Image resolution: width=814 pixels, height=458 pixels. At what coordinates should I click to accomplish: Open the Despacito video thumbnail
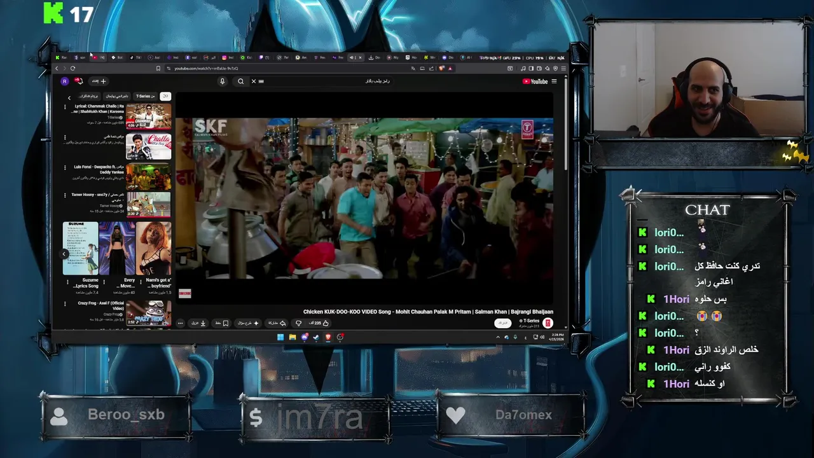(148, 177)
